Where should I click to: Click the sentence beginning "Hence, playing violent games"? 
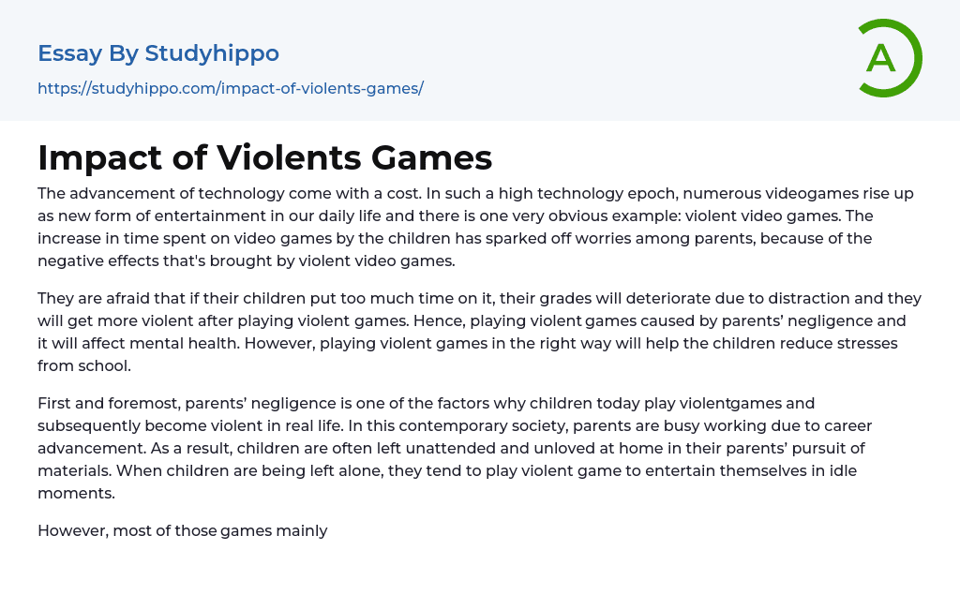coord(656,320)
